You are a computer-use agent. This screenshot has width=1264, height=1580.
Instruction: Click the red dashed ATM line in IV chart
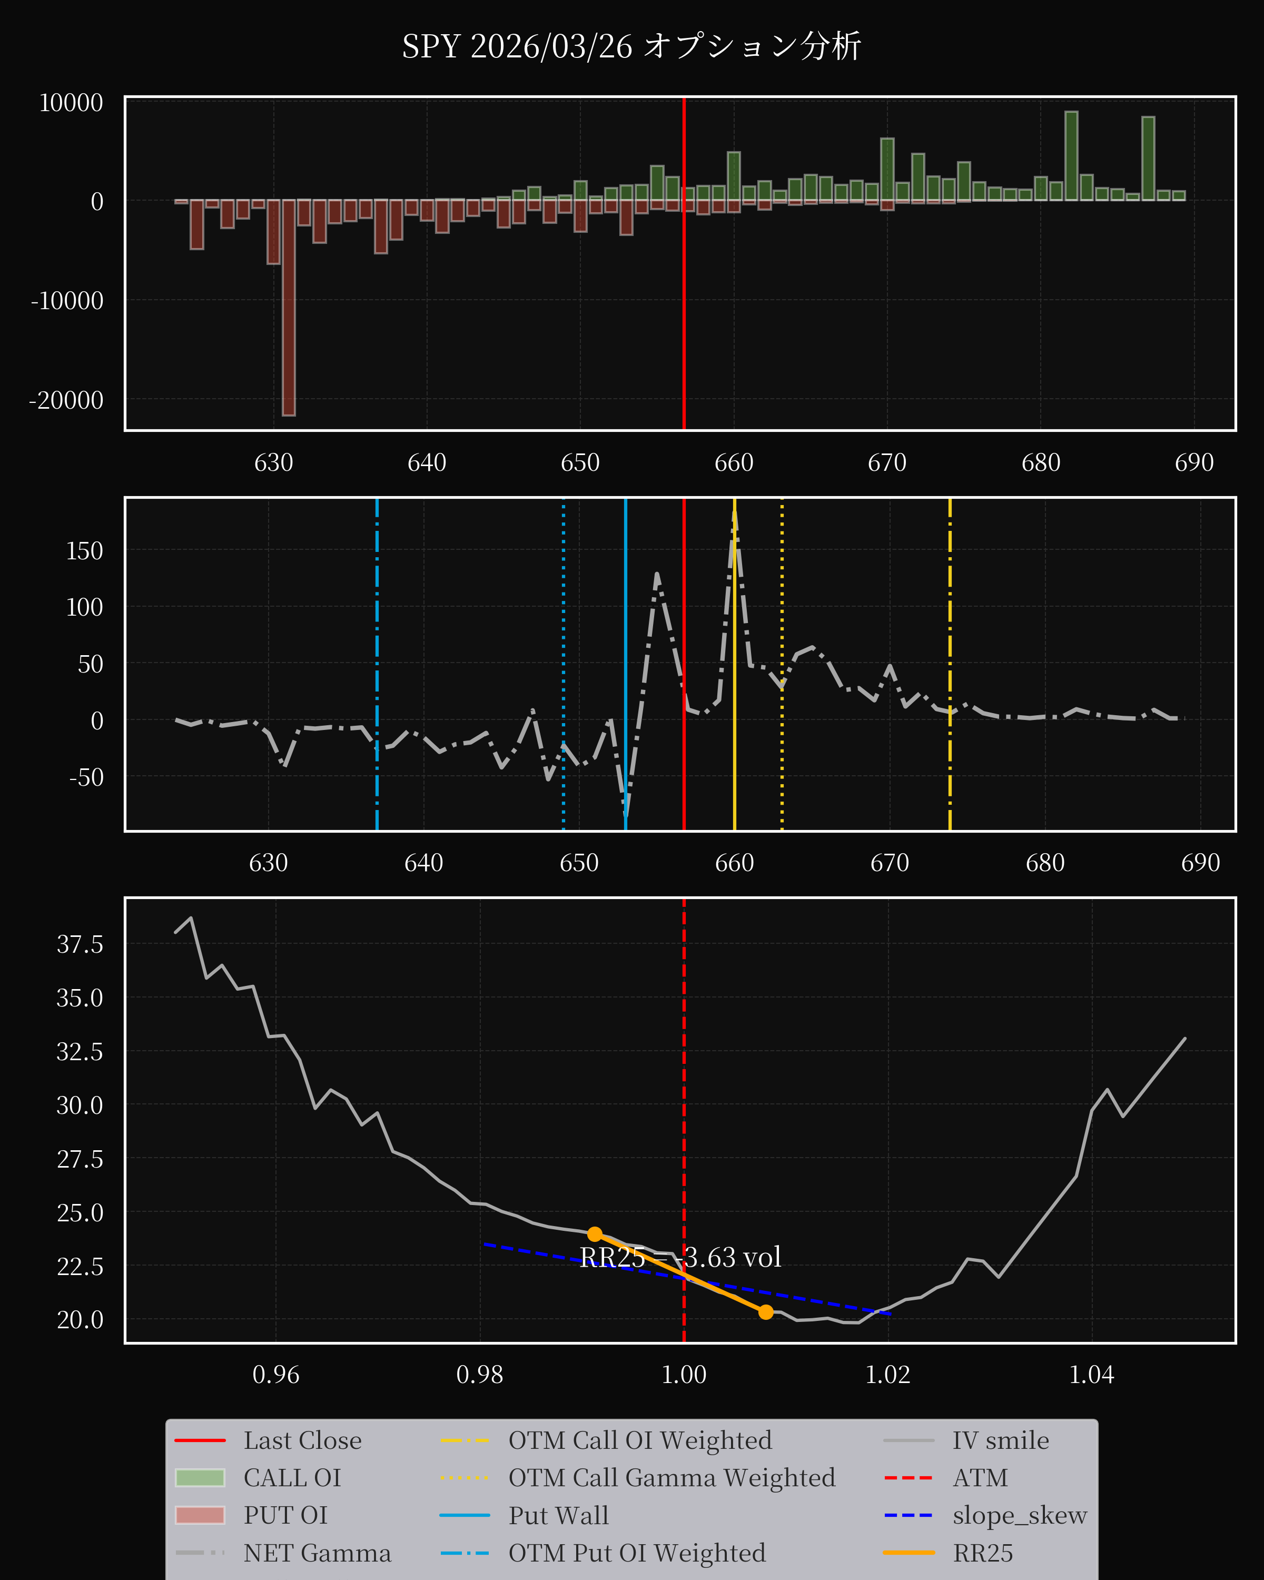[684, 1120]
